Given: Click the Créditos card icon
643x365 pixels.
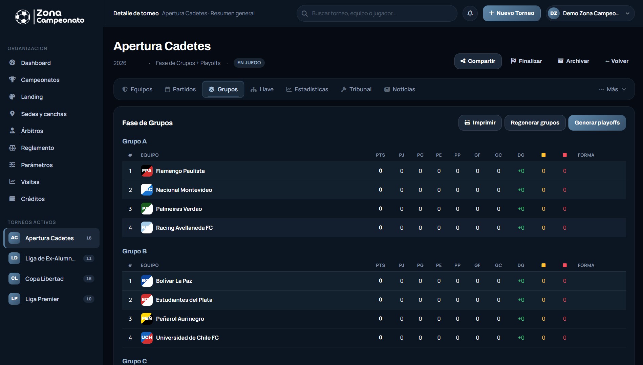Looking at the screenshot, I should 13,199.
